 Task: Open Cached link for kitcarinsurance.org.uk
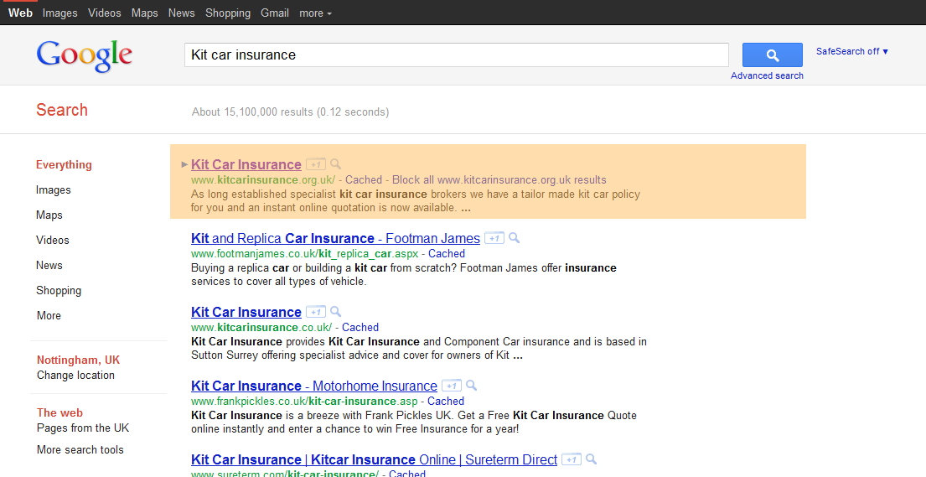364,179
